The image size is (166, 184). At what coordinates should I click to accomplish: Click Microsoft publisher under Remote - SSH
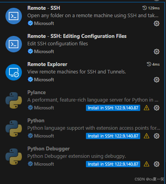point(44,23)
